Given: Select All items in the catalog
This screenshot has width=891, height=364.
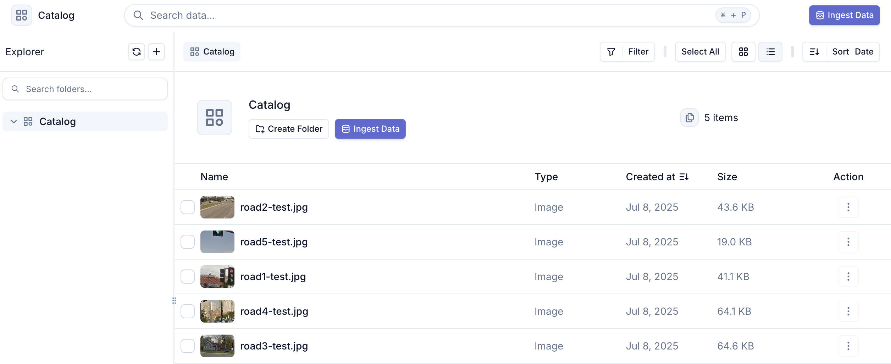Looking at the screenshot, I should coord(699,52).
